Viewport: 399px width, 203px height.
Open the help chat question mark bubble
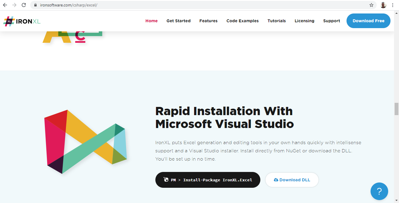pyautogui.click(x=379, y=191)
